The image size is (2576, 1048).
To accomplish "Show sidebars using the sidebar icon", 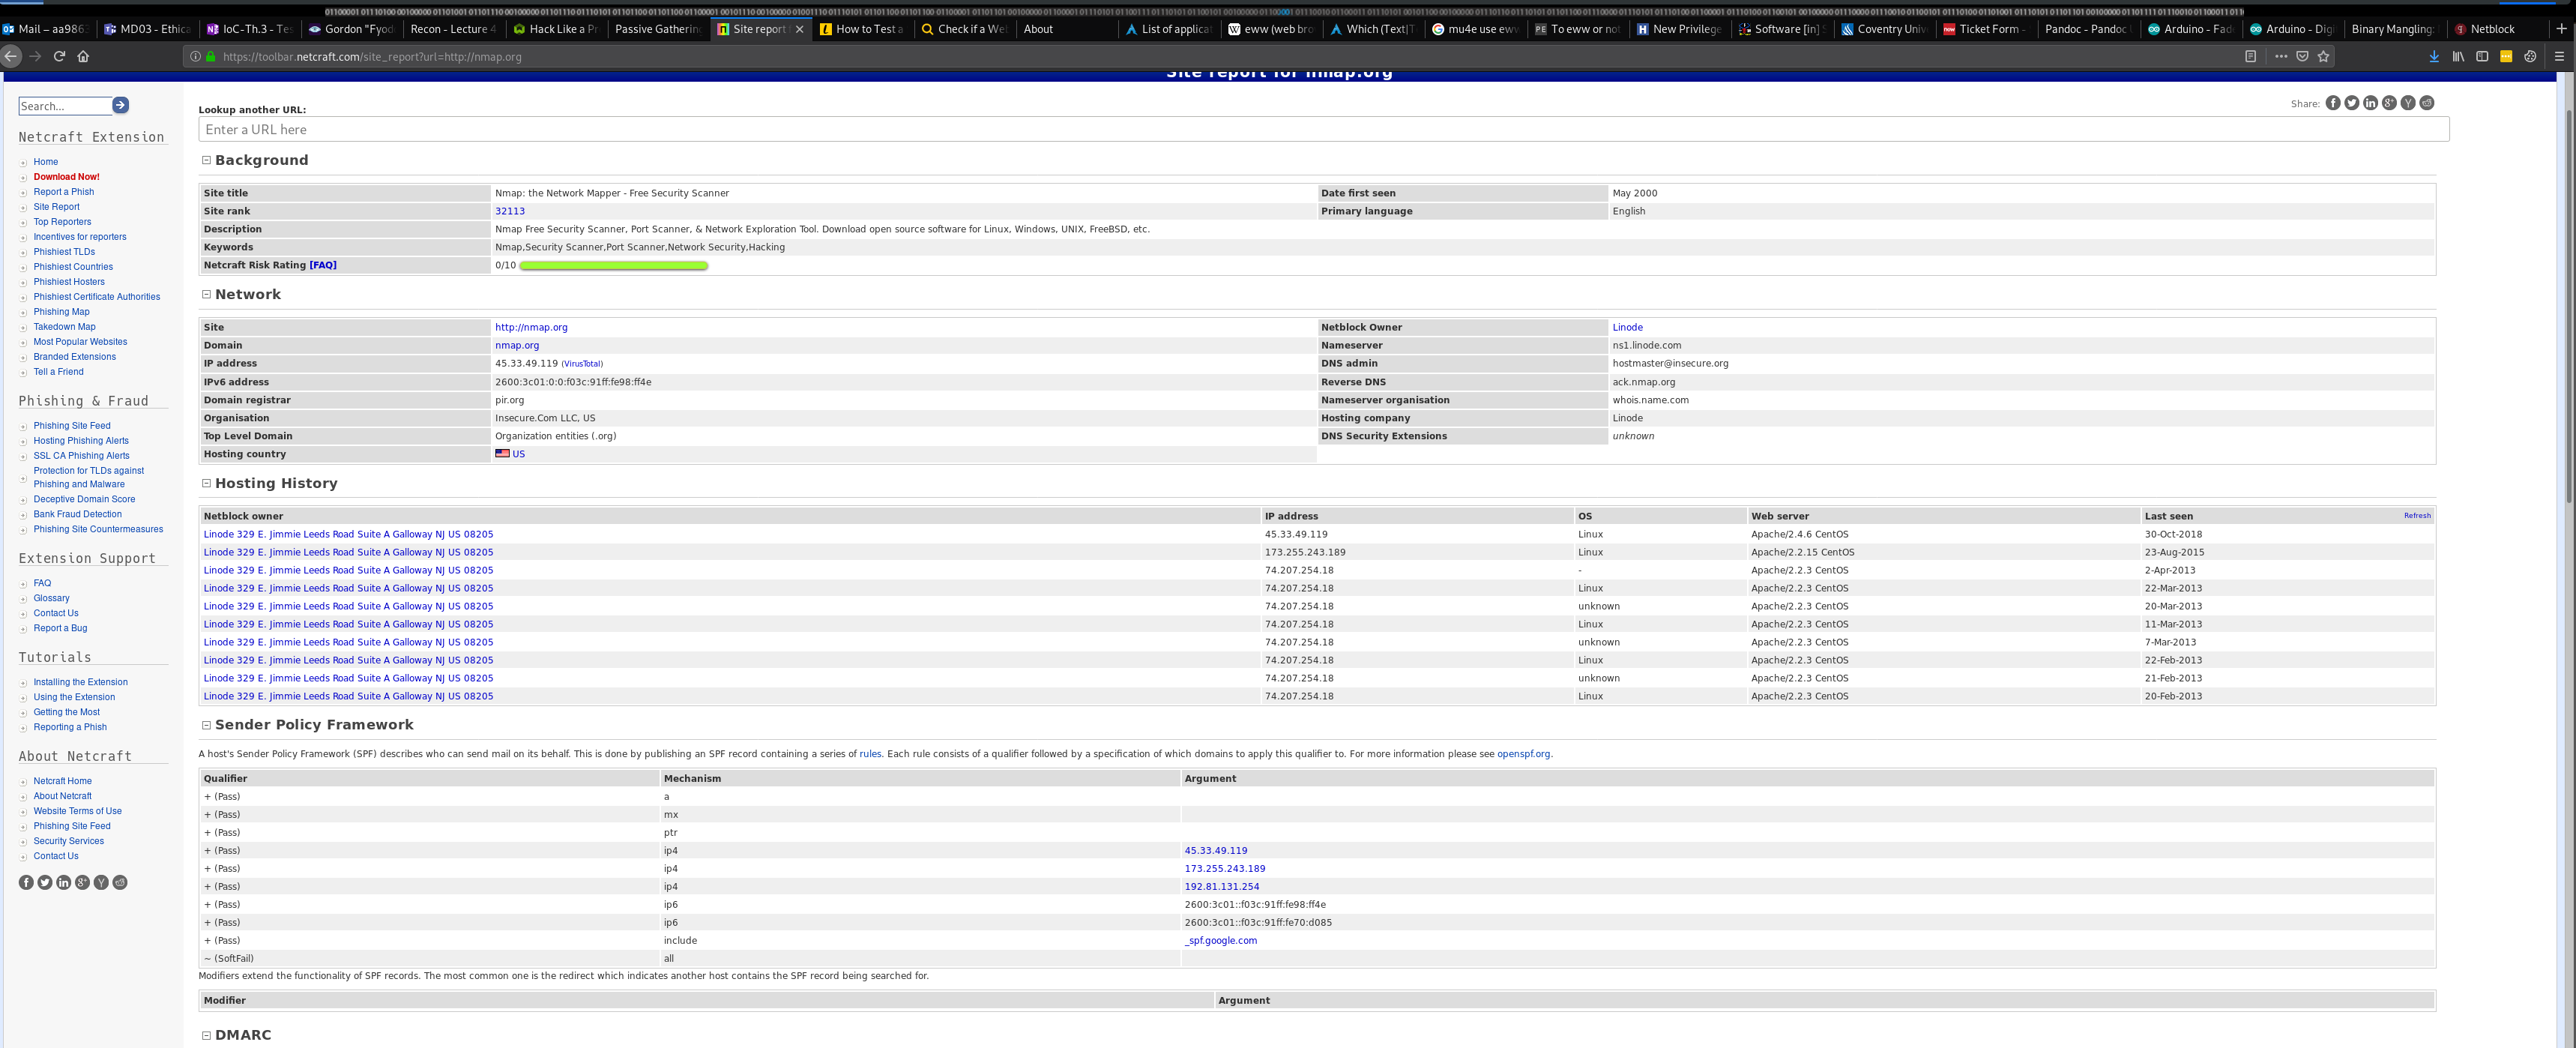I will [2482, 57].
